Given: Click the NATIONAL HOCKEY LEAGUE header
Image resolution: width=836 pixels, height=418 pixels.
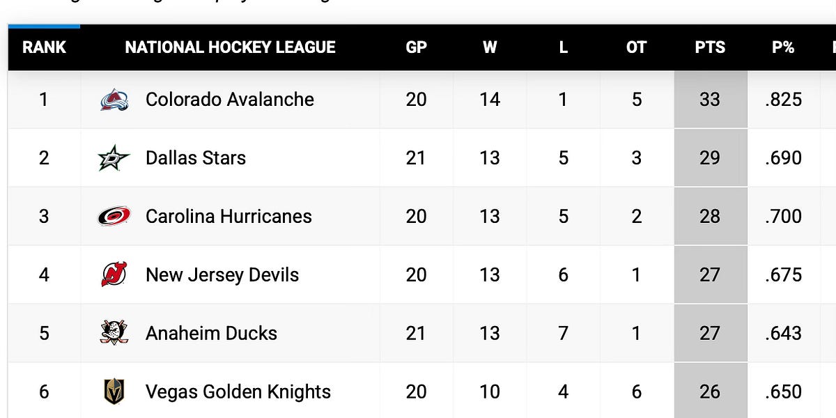Looking at the screenshot, I should [231, 47].
